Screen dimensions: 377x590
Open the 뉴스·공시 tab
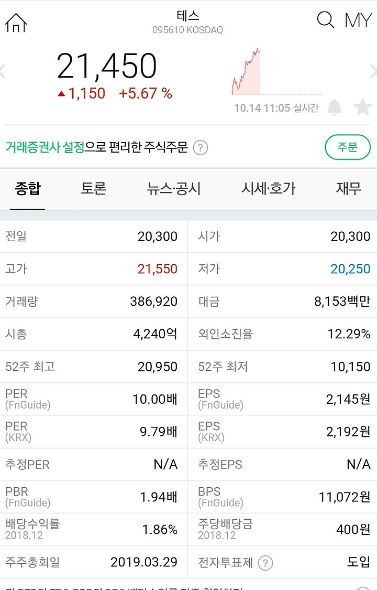coord(174,188)
